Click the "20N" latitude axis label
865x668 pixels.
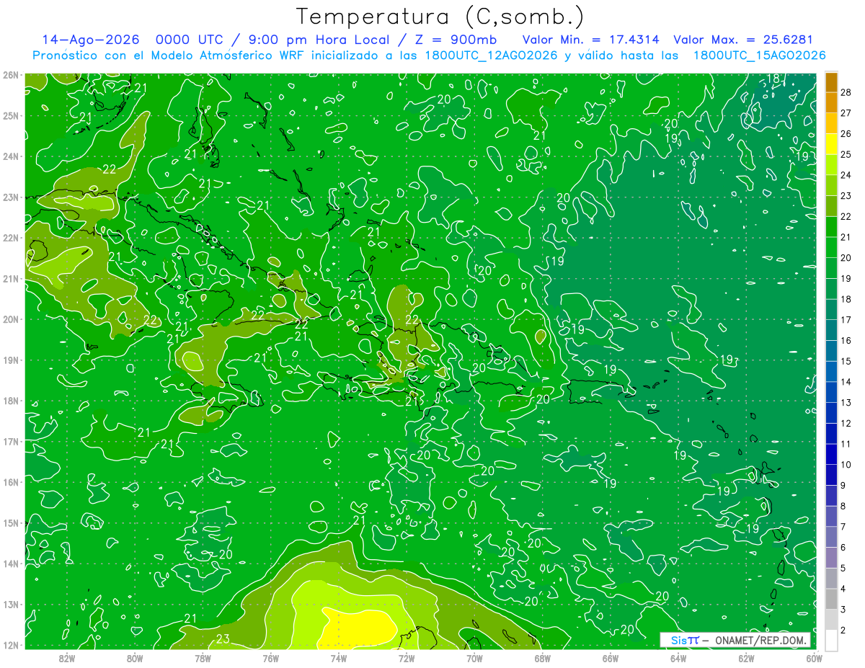[x=10, y=319]
